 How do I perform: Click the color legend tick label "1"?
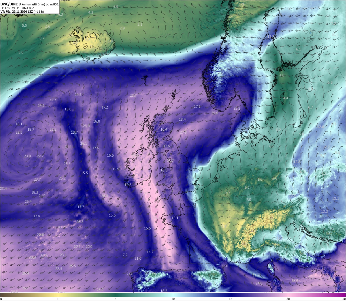coord(58,299)
